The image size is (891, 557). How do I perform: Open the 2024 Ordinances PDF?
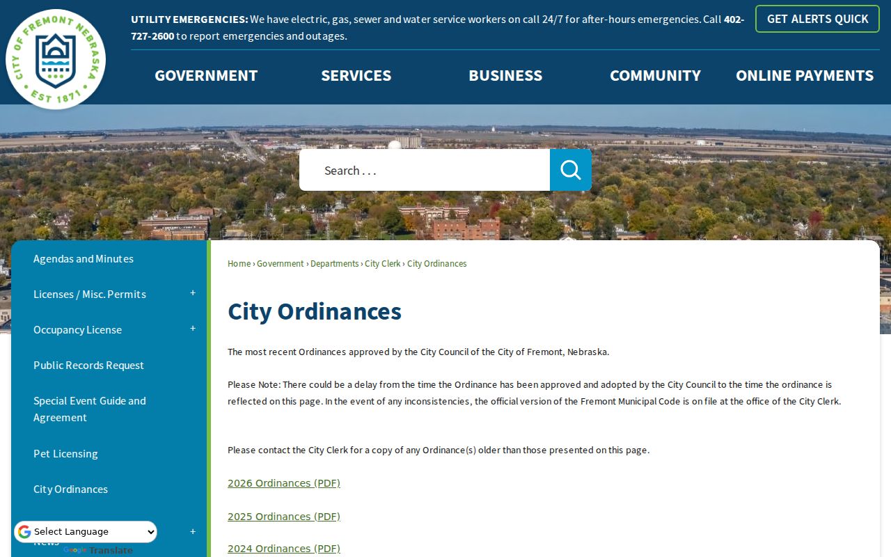pos(284,549)
